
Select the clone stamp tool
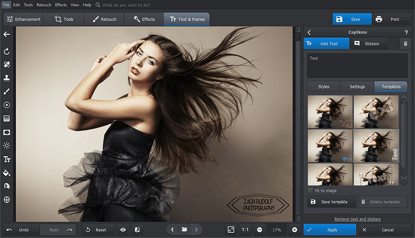(7, 78)
